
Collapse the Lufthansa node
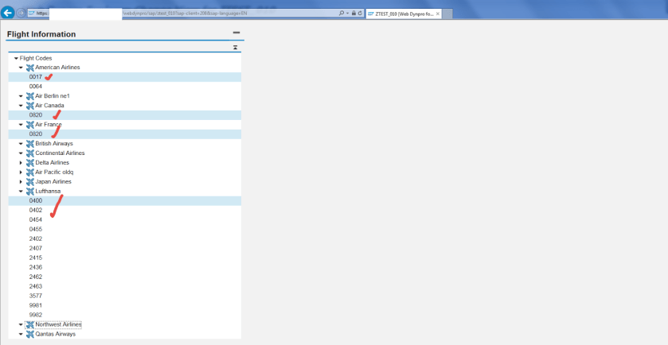21,192
